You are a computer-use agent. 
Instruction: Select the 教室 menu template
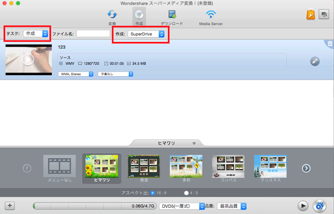pos(144,168)
